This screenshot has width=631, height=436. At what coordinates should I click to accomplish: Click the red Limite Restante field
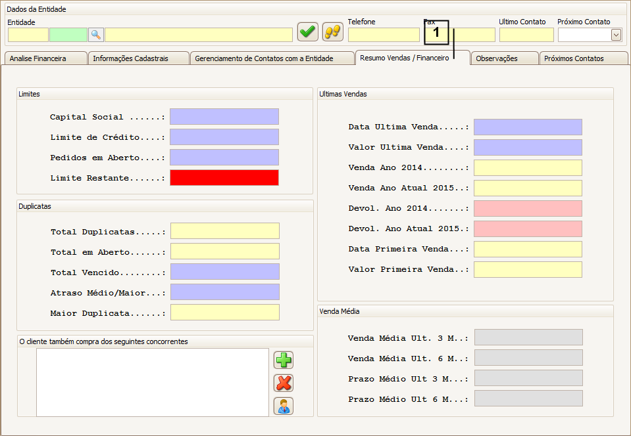coord(224,178)
